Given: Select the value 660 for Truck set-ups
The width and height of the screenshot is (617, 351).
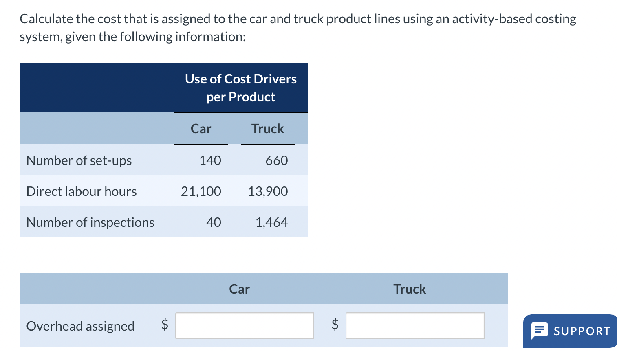Looking at the screenshot, I should tap(277, 160).
